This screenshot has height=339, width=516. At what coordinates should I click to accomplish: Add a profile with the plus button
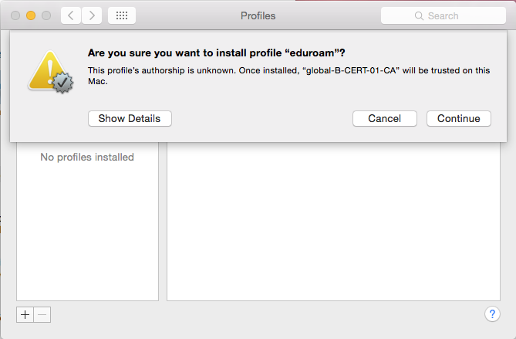pyautogui.click(x=25, y=314)
